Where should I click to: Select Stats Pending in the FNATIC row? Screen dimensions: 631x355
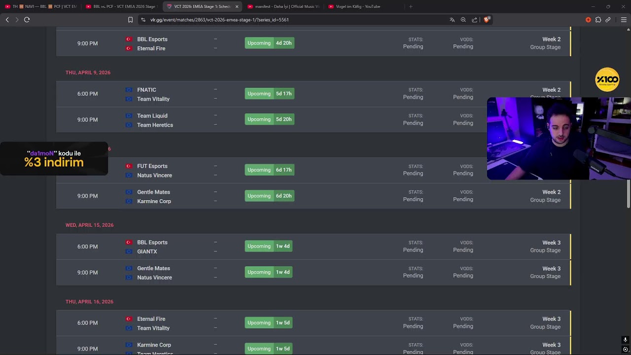coord(413,94)
